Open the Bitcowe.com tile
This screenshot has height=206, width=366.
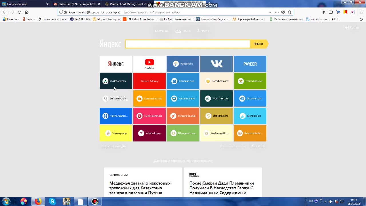[250, 98]
